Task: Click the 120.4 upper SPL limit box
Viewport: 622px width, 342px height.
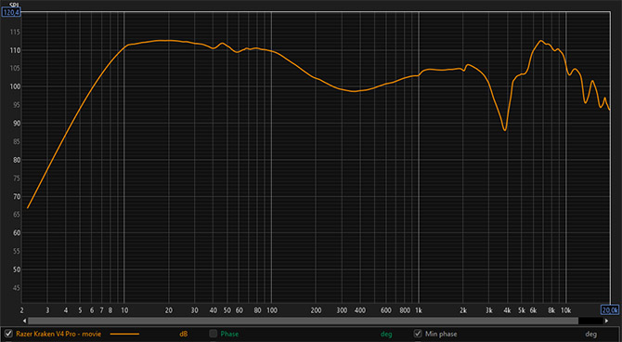Action: 11,12
